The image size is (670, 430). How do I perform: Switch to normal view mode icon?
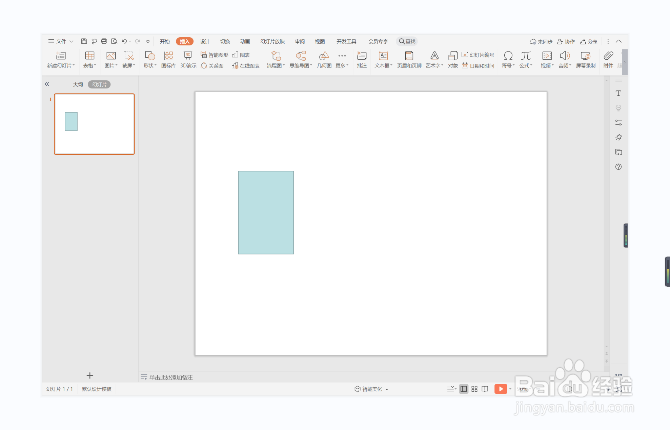(x=464, y=389)
